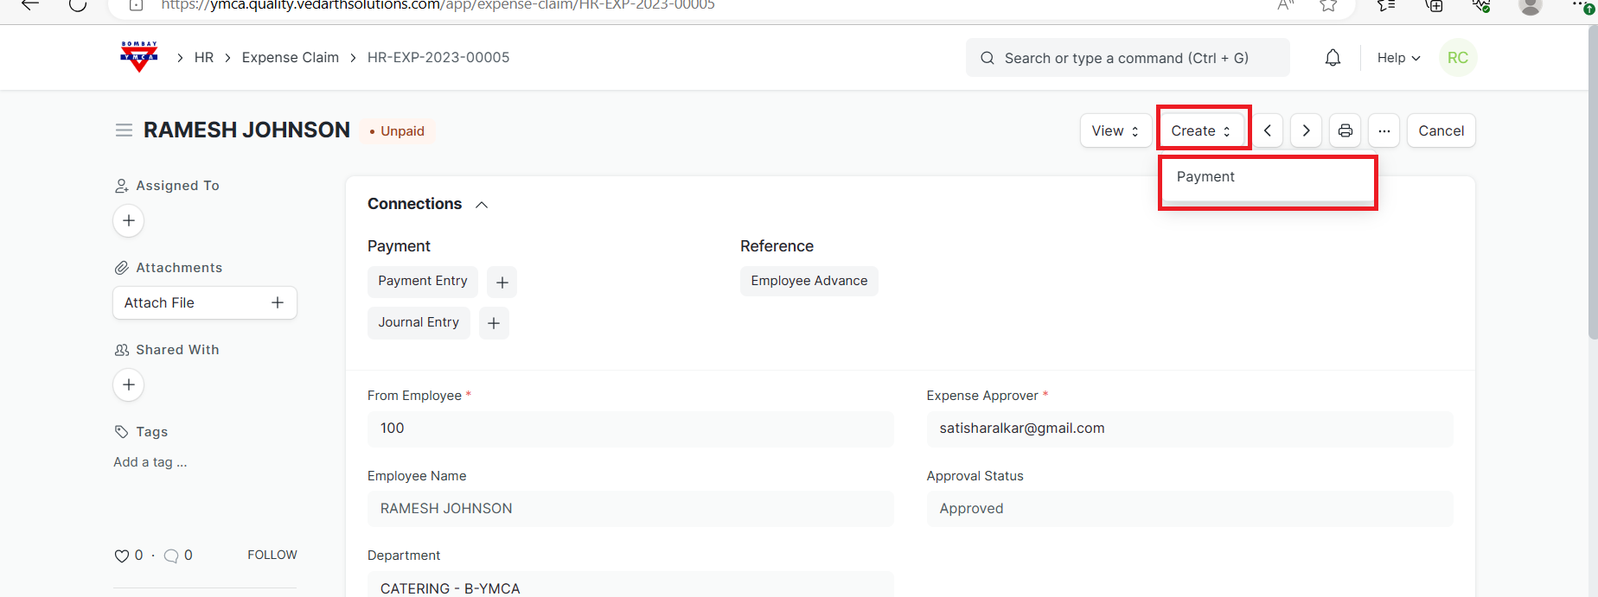Open the Help dropdown menu

1397,58
